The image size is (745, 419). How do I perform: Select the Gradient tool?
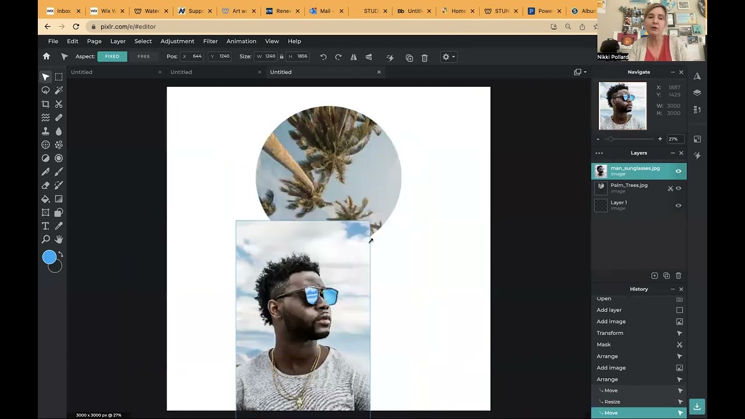point(59,199)
